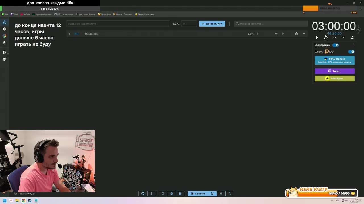The image size is (364, 204).
Task: Open the DTF — игры, кино bookmark
Action: (64, 14)
